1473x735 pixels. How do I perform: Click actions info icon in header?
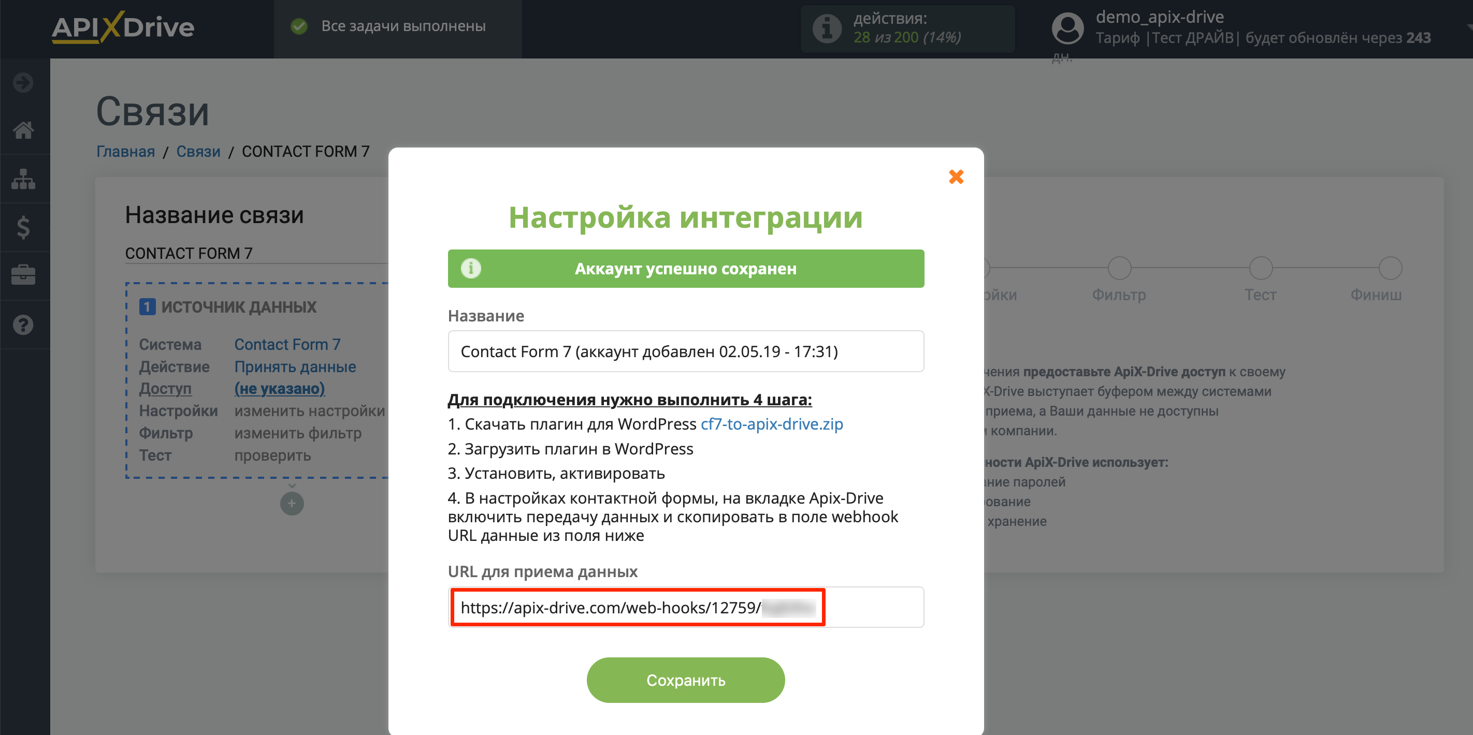(827, 28)
